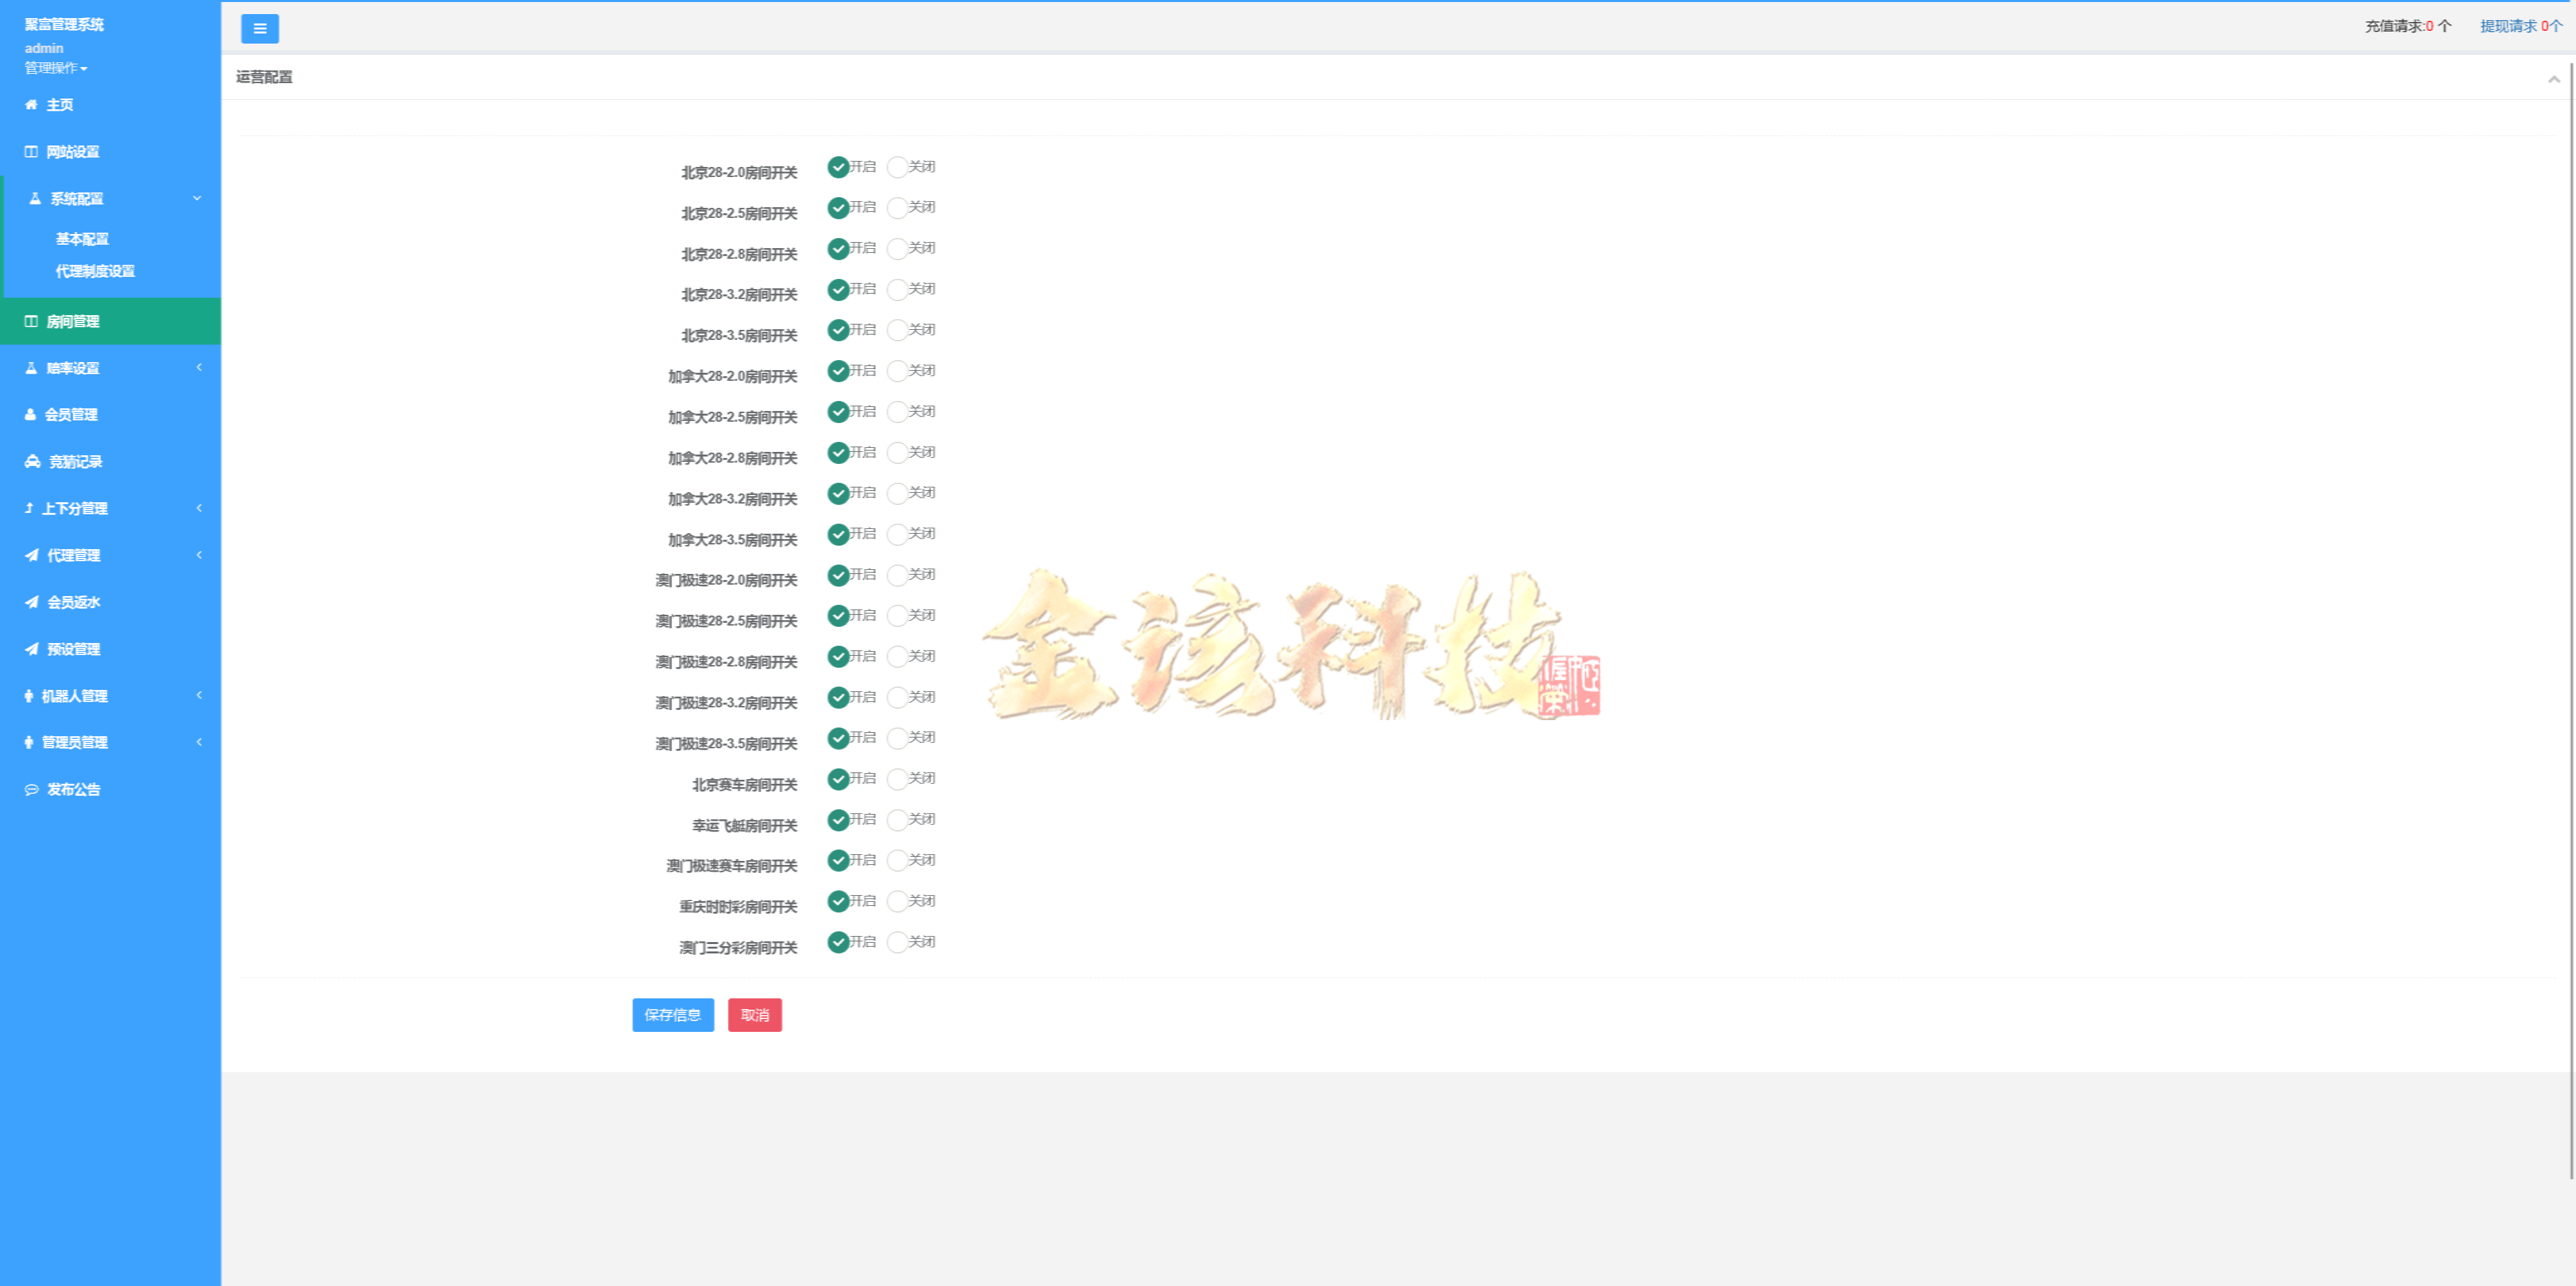
Task: Click the 取消 cancel button
Action: [x=755, y=1015]
